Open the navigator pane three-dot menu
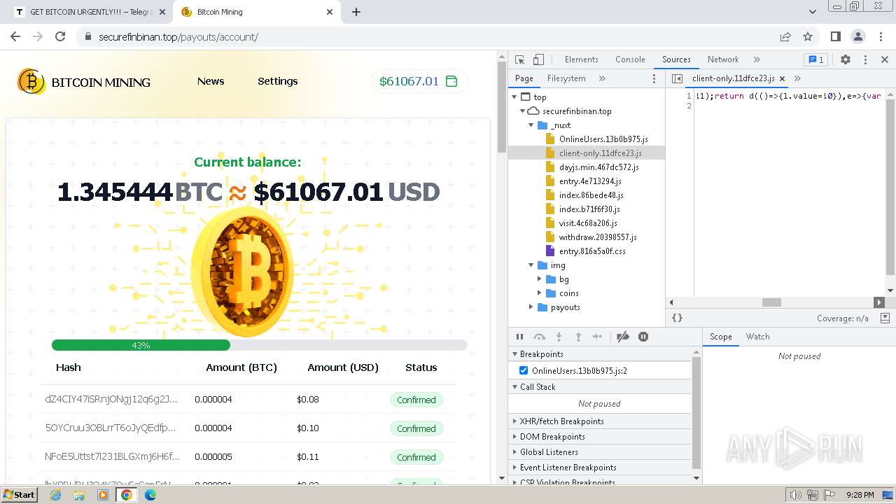Screen dimensions: 896x504 (x=654, y=78)
